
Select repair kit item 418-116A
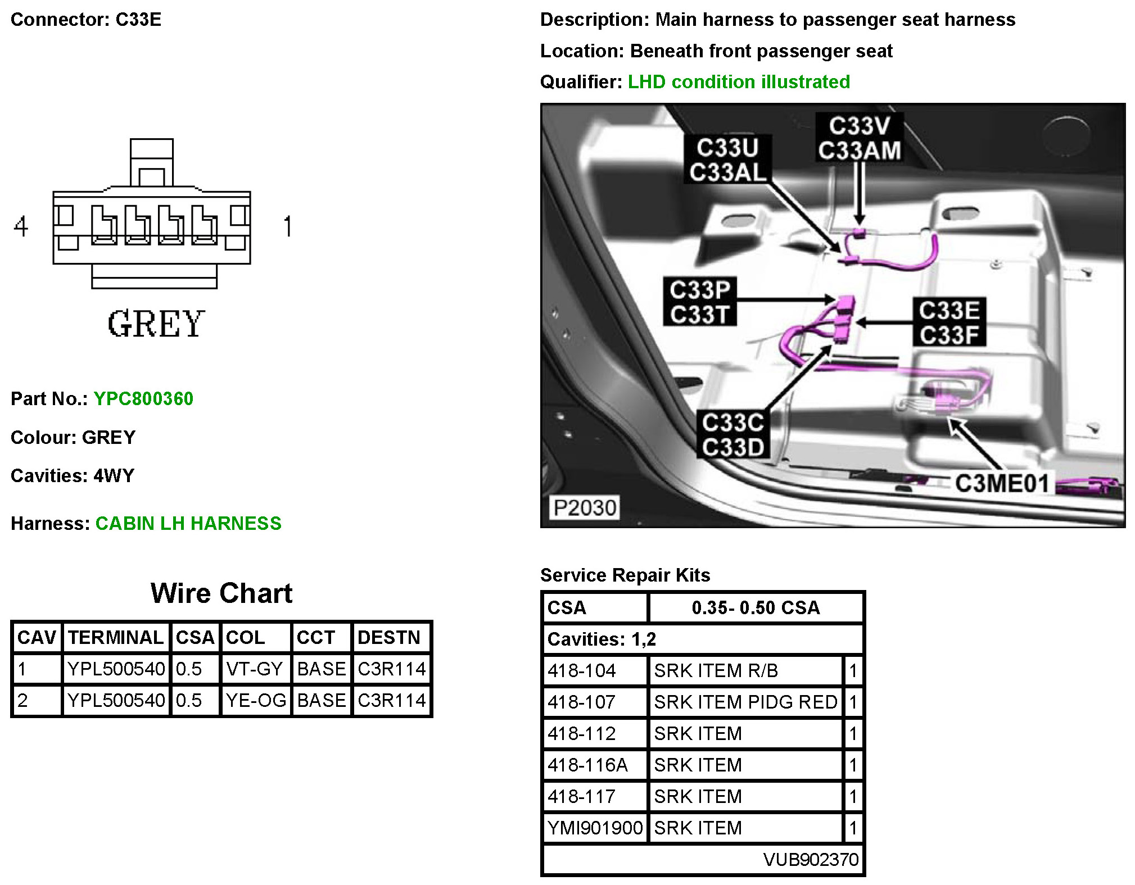click(587, 765)
